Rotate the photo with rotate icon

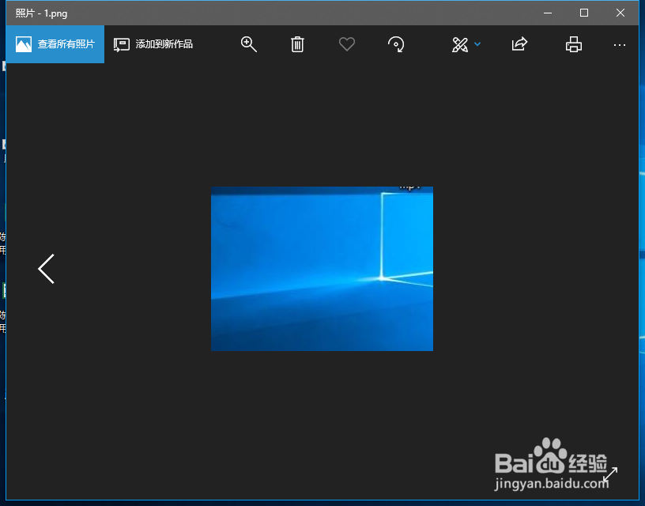(x=396, y=44)
